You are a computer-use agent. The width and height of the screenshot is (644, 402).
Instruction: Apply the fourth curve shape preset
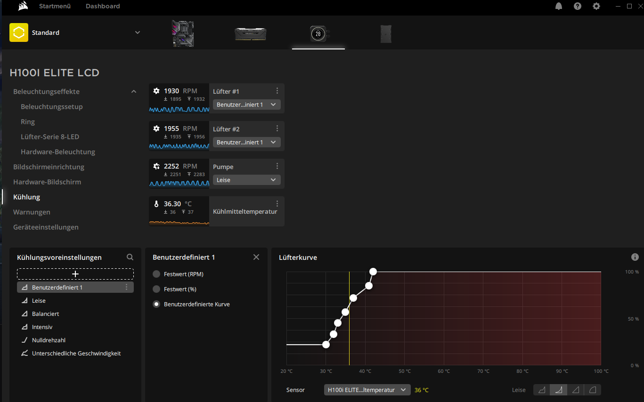(x=593, y=390)
